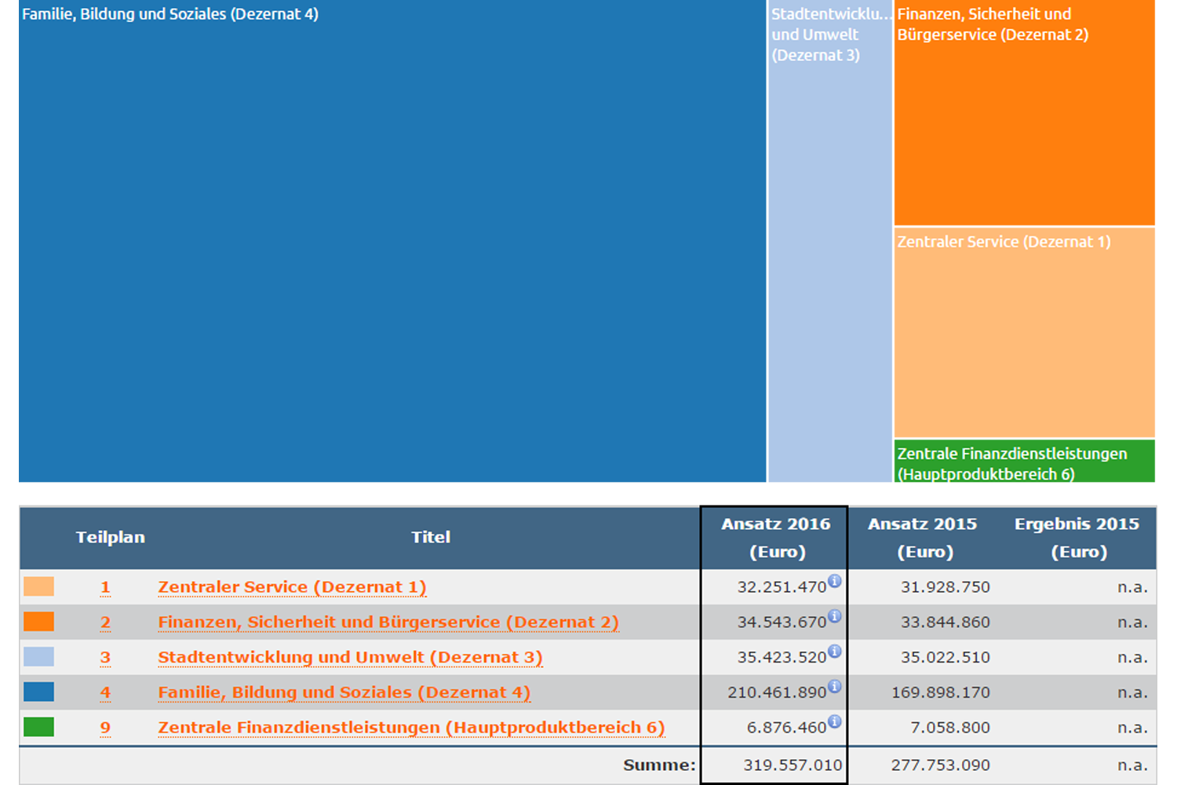Click the value 6.876.460
The width and height of the screenshot is (1177, 785).
pyautogui.click(x=786, y=728)
